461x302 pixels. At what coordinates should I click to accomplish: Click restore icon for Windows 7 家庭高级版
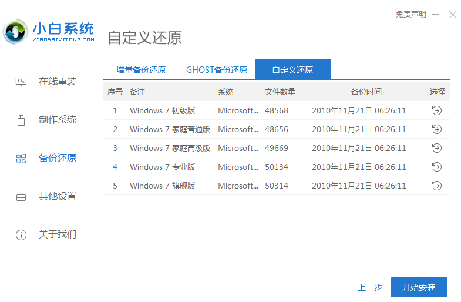click(x=436, y=148)
